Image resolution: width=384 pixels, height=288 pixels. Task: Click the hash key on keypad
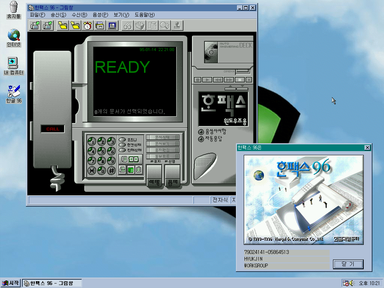pos(111,171)
